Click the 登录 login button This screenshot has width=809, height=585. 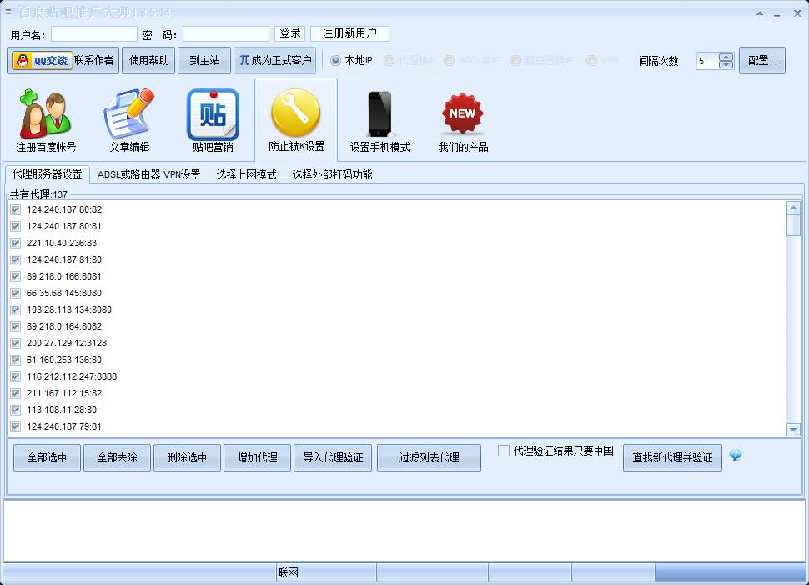[x=290, y=33]
